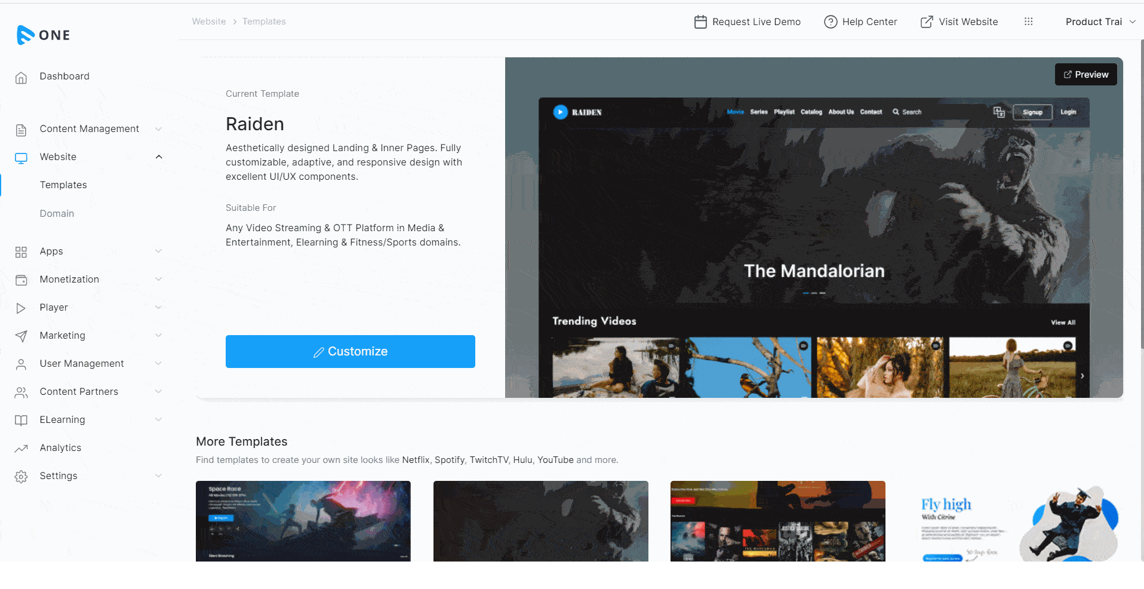Click View All in Trending Videos
Screen dimensions: 1144x589
coord(1063,323)
